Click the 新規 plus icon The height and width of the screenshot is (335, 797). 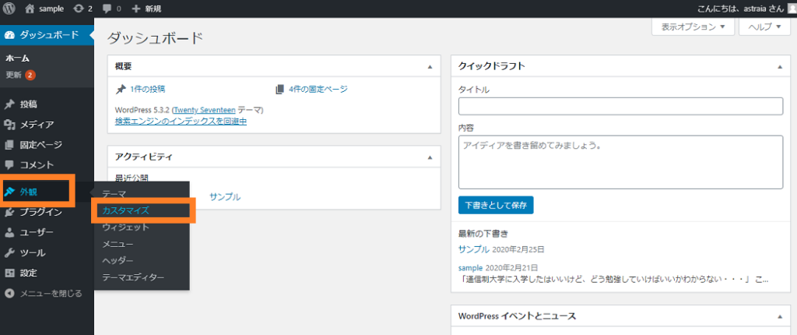137,9
